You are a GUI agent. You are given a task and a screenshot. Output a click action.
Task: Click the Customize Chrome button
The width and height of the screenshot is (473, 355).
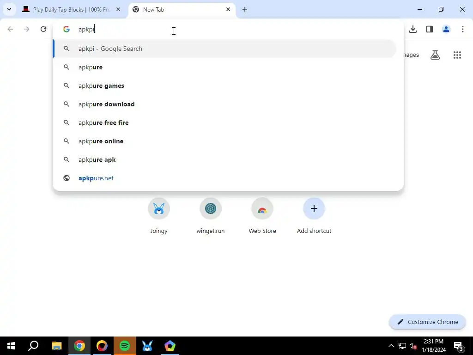(x=427, y=322)
